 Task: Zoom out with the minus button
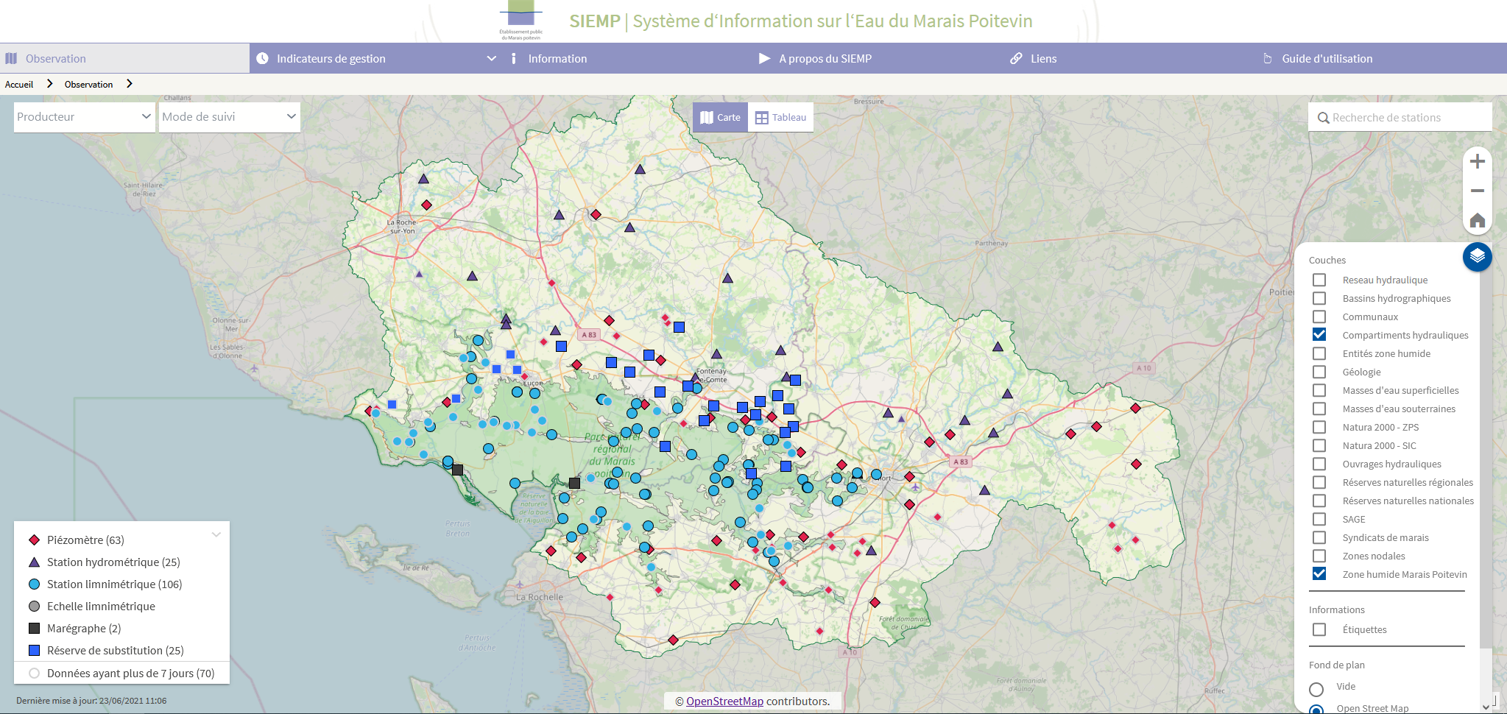point(1477,191)
